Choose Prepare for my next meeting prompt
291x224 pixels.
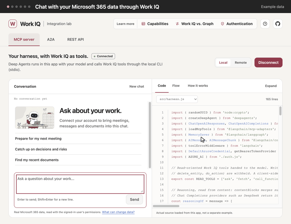[x=78, y=138]
